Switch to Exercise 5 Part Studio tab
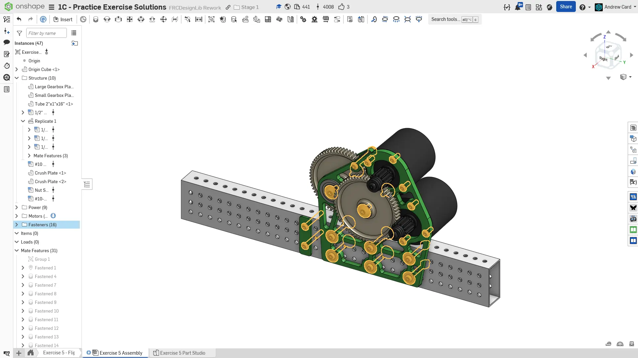 (182, 353)
